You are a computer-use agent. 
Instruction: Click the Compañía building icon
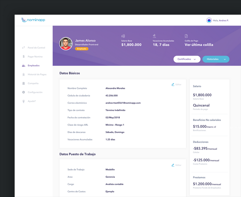click(x=23, y=83)
